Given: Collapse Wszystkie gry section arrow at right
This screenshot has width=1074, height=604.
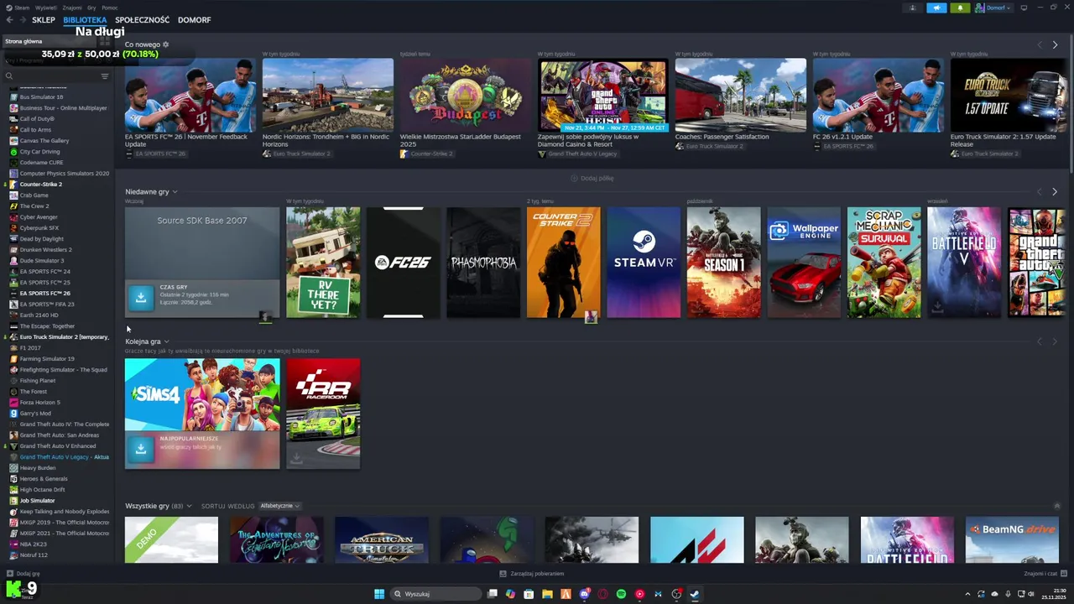Looking at the screenshot, I should point(1056,506).
